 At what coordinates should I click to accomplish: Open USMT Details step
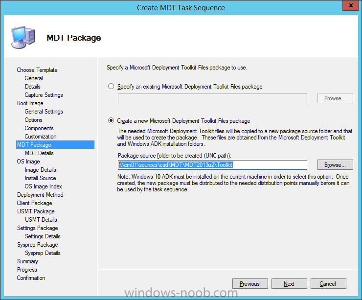(x=41, y=220)
